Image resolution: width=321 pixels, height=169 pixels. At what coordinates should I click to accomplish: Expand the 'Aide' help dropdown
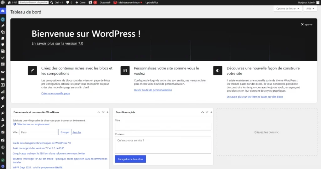[x=310, y=8]
